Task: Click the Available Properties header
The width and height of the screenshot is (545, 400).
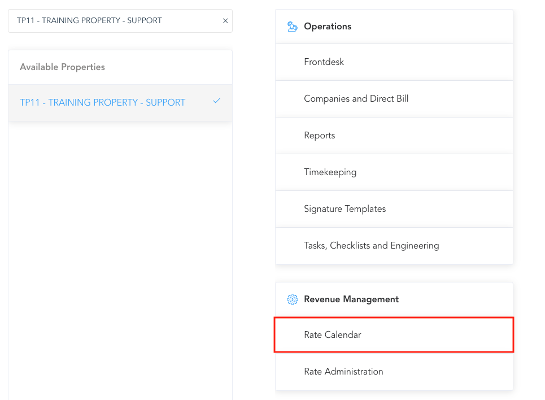Action: tap(62, 67)
